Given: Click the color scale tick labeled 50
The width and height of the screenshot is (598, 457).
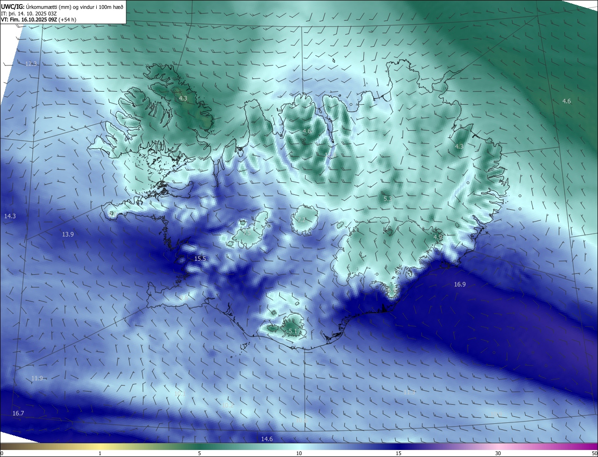Looking at the screenshot, I should click(594, 453).
